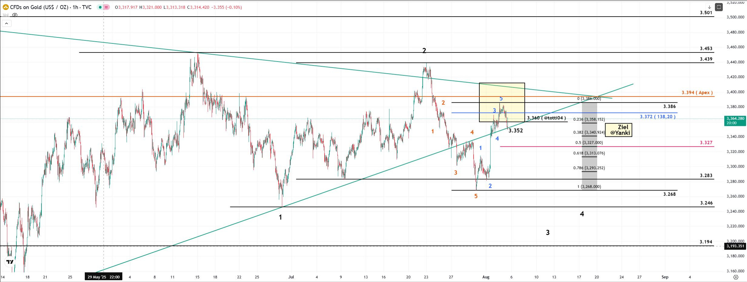Select the 3.360 ( @totti04 ) text label
Viewport: 747px width, 282px height.
546,118
